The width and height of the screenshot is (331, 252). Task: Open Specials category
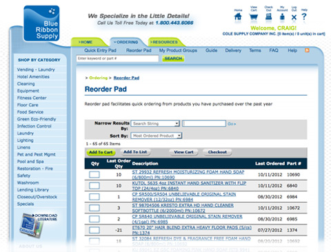[x=26, y=204]
